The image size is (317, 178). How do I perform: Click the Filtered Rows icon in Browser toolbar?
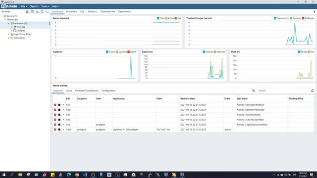coord(37,12)
